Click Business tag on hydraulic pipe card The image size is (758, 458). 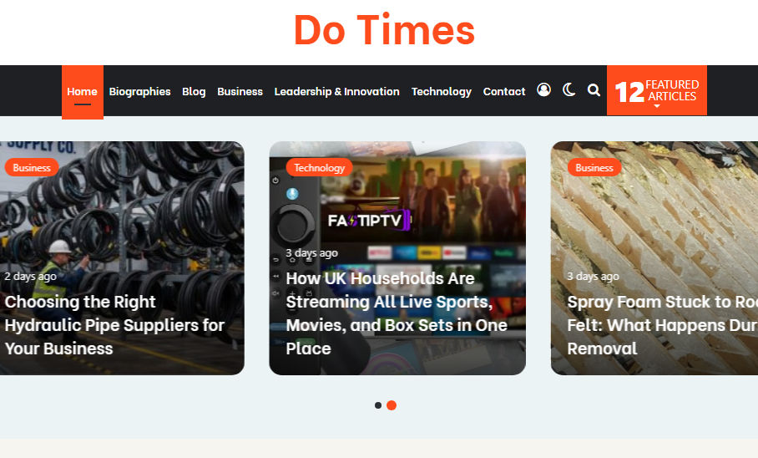(32, 167)
